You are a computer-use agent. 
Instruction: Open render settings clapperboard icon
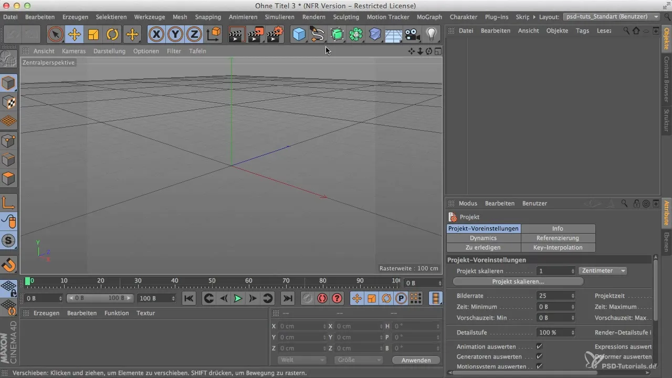pos(275,35)
